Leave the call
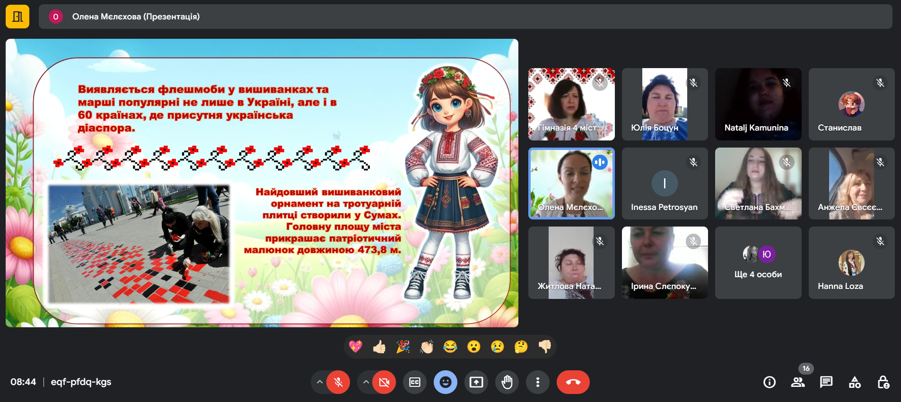Screen dimensions: 901x402 click(573, 382)
